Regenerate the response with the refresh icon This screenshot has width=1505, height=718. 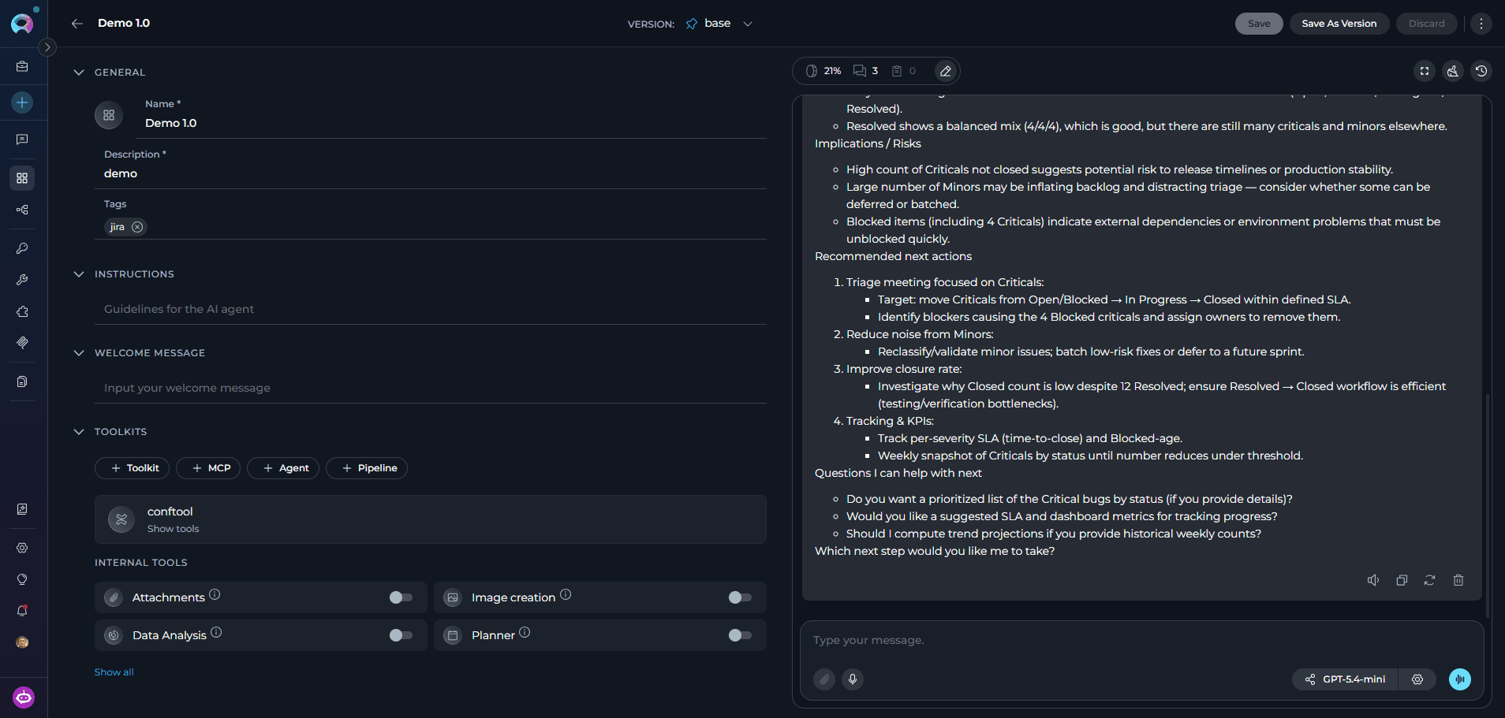1429,580
